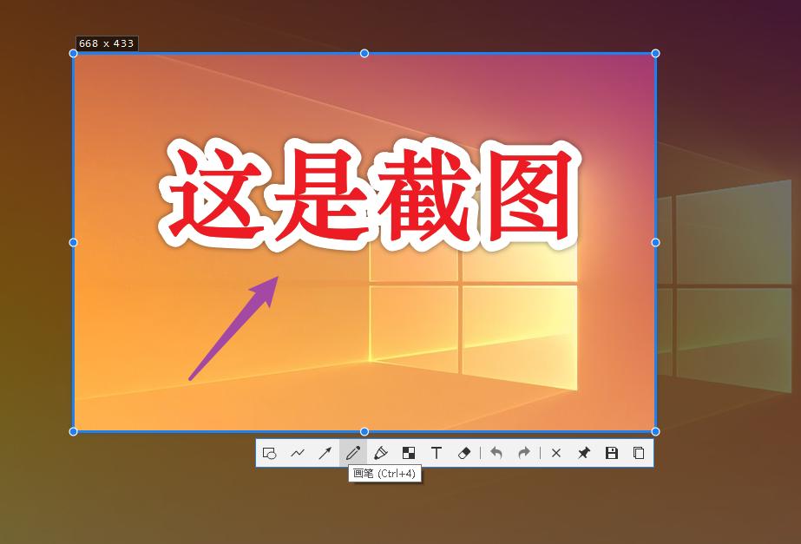Click the top-center resize handle
Viewport: 801px width, 544px height.
tap(364, 53)
